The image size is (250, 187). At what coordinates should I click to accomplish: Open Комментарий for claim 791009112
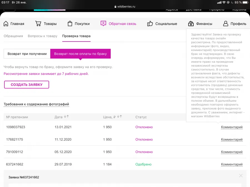coord(232,152)
